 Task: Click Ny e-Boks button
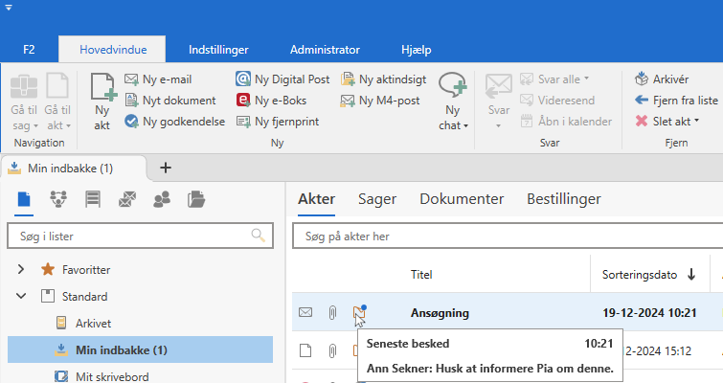point(276,100)
